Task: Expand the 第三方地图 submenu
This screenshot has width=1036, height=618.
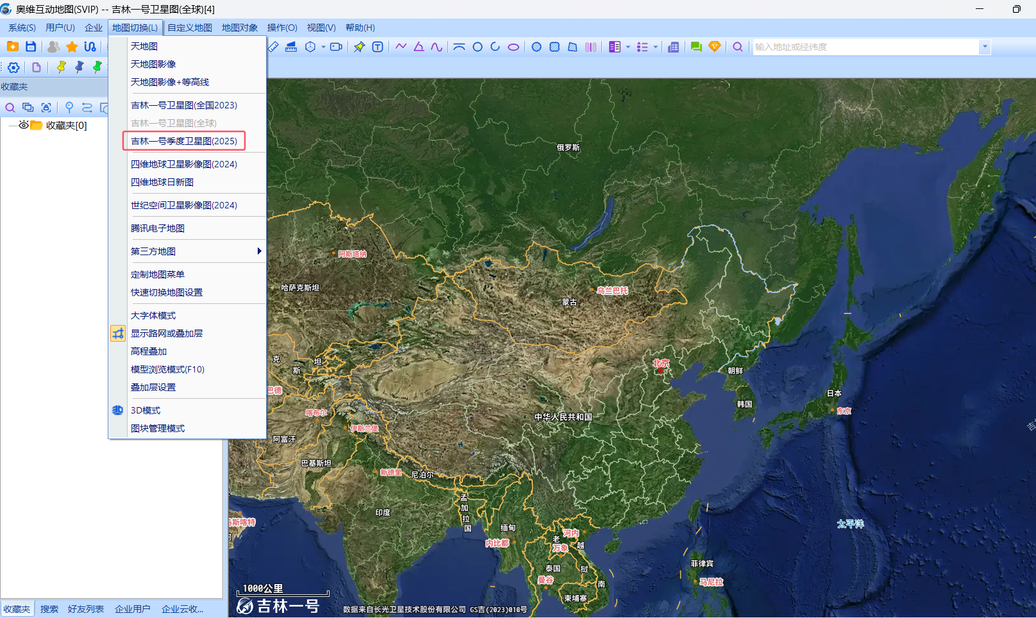Action: point(259,251)
